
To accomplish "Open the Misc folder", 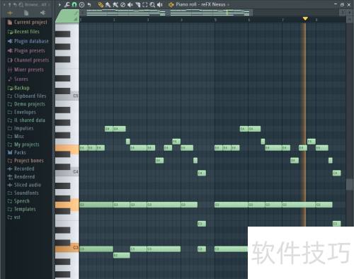I will 16,136.
